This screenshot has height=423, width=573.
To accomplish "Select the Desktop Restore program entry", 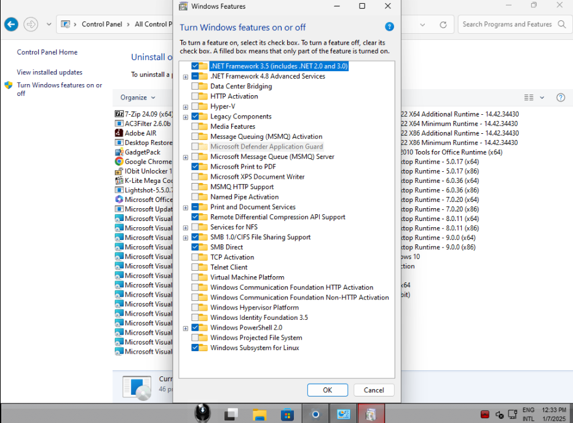I will coord(144,142).
